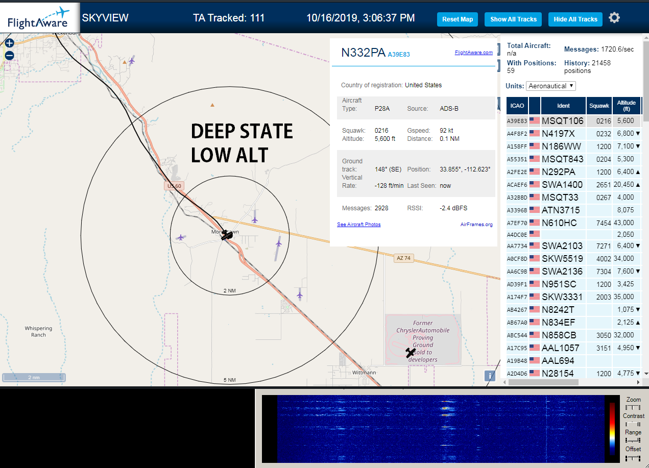
Task: Click the 2 nm map scale bar
Action: click(x=34, y=378)
